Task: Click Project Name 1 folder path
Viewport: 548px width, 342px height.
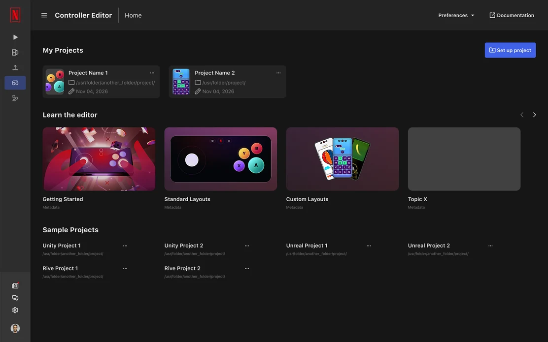Action: (x=115, y=83)
